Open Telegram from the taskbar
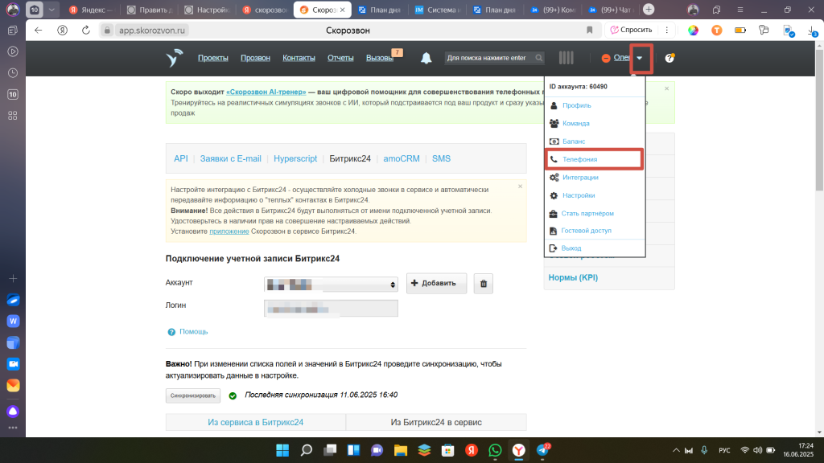 (x=542, y=450)
